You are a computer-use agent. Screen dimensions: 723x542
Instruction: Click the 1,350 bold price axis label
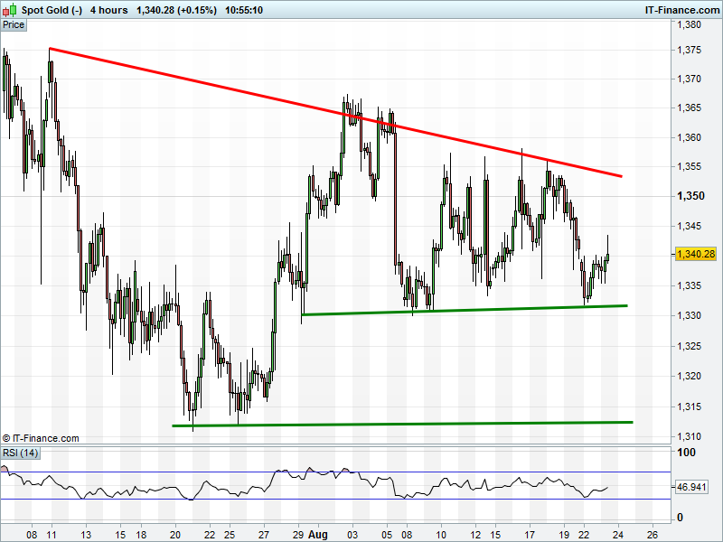[x=690, y=196]
